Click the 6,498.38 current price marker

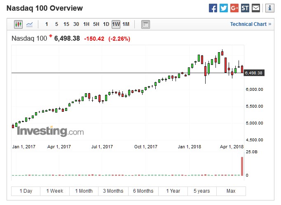254,73
